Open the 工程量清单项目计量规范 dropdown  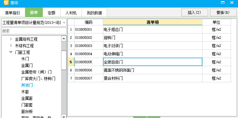(64, 23)
